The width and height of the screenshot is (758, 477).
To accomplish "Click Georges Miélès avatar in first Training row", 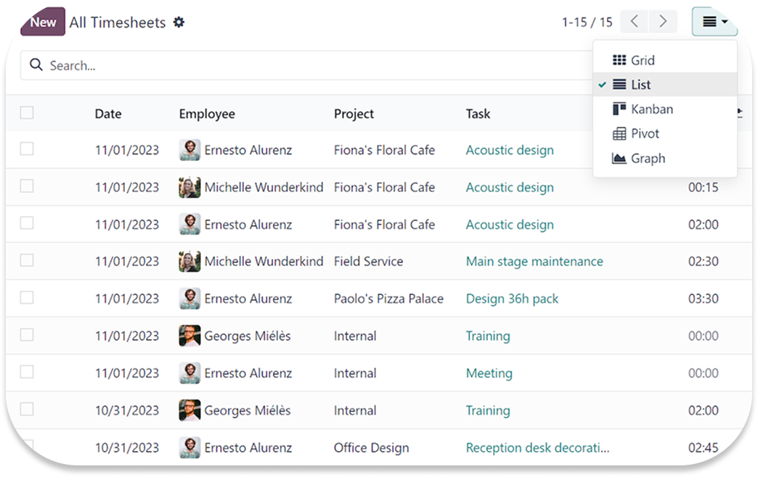I will click(189, 336).
